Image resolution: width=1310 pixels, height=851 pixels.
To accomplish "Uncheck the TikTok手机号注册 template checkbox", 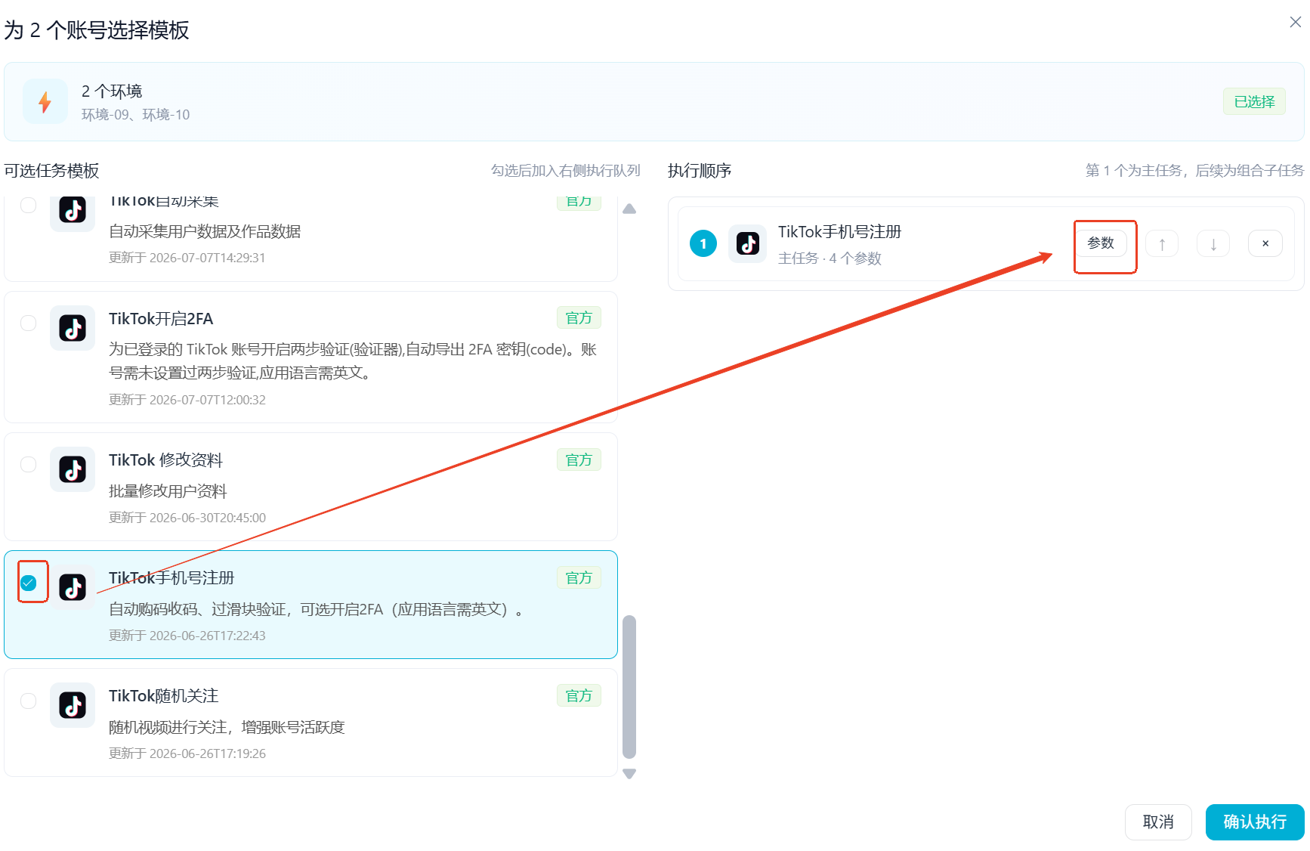I will point(28,583).
